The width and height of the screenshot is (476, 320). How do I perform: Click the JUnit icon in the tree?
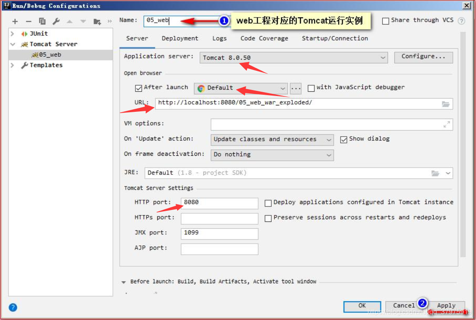25,34
